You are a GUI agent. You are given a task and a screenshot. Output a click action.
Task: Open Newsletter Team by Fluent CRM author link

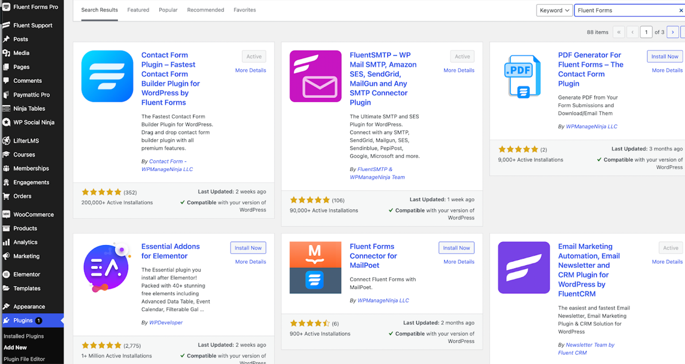tap(586, 349)
